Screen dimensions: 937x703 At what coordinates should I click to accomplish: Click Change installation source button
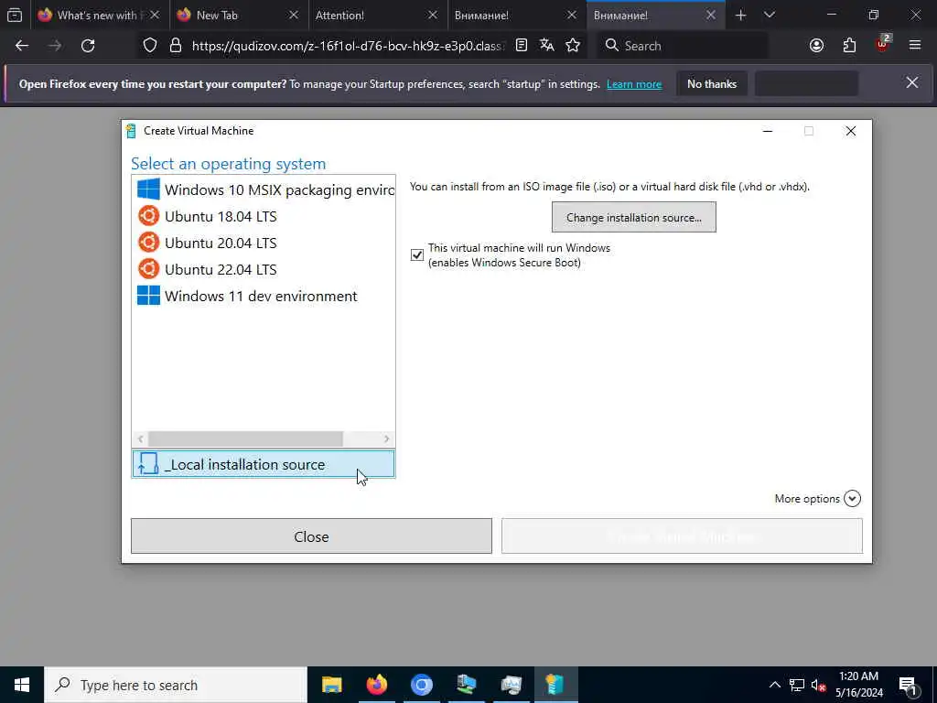coord(633,218)
